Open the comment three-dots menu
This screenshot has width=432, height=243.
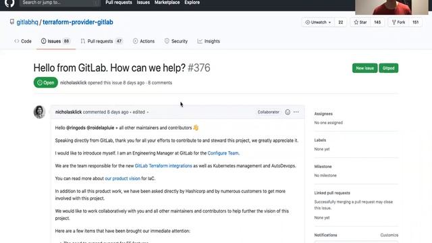(296, 112)
